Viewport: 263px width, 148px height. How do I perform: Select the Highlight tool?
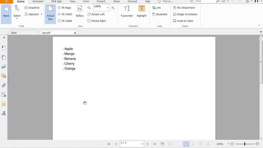141,12
